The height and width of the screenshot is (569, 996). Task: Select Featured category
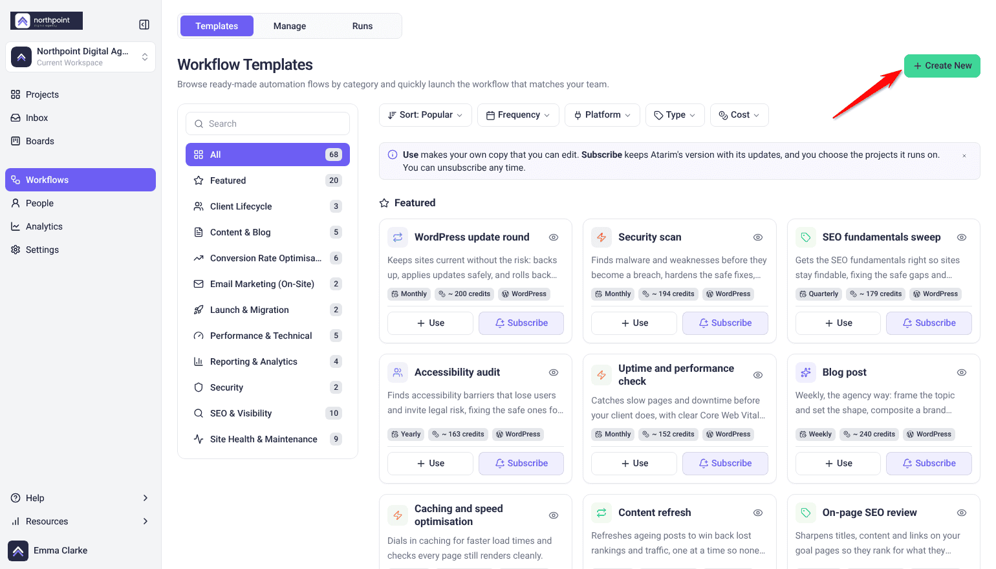[268, 180]
